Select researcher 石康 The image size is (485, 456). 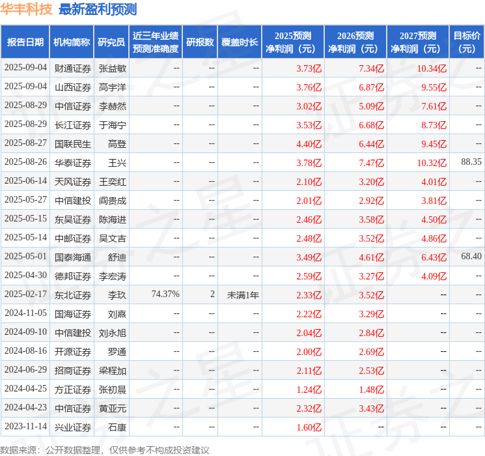pyautogui.click(x=117, y=427)
